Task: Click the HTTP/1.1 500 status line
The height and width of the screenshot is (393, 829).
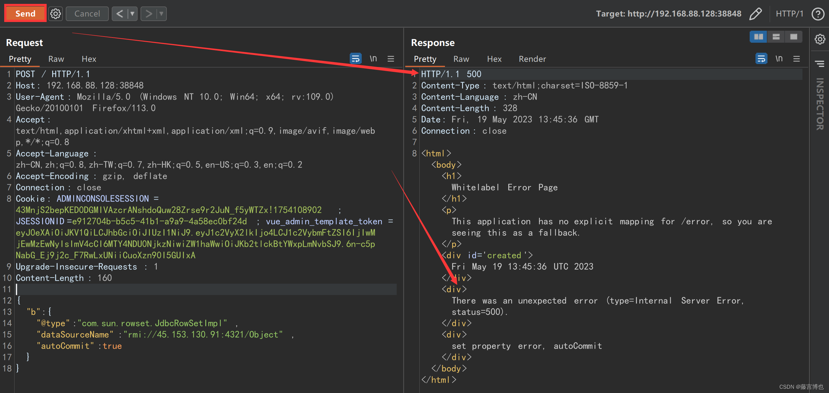Action: [x=451, y=74]
